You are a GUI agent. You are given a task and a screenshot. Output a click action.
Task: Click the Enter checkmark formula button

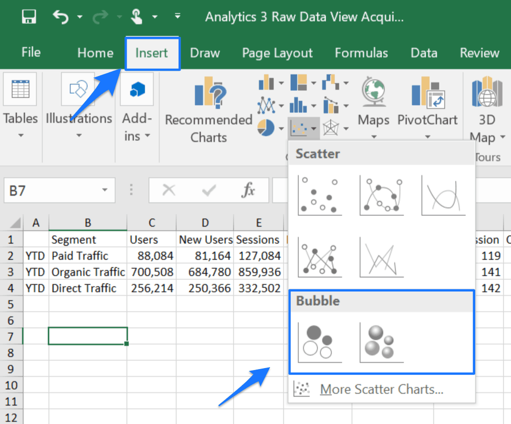(x=209, y=190)
